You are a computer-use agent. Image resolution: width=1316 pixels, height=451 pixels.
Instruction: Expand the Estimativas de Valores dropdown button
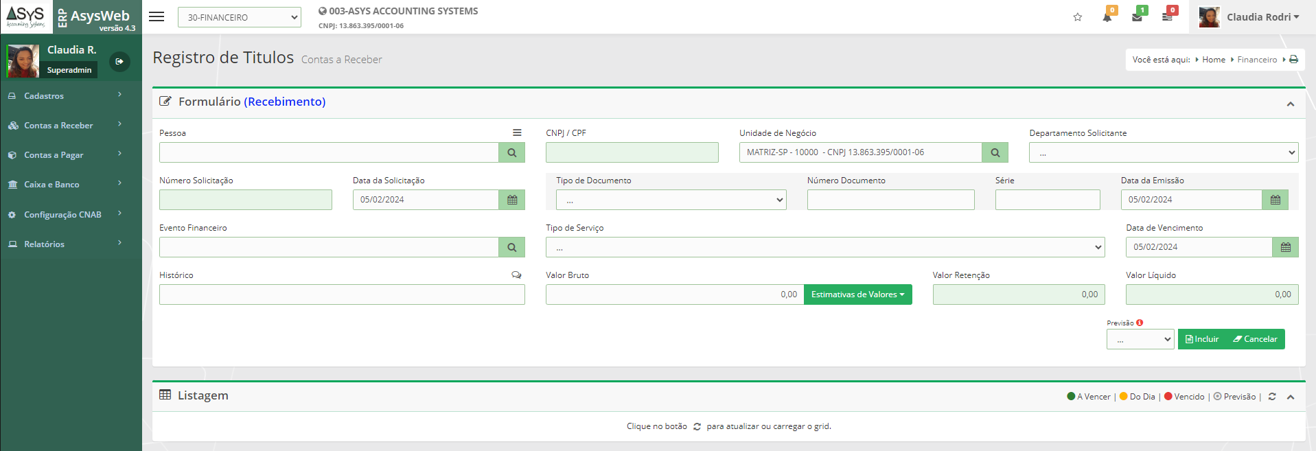tap(857, 294)
